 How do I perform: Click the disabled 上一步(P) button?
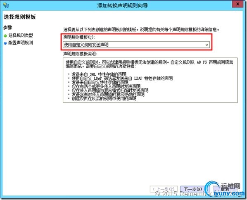pos(164,189)
